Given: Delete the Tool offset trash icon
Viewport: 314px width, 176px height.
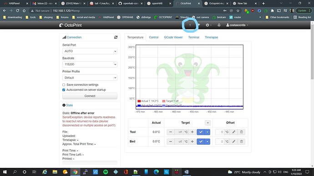Looking at the screenshot, I should (241, 132).
